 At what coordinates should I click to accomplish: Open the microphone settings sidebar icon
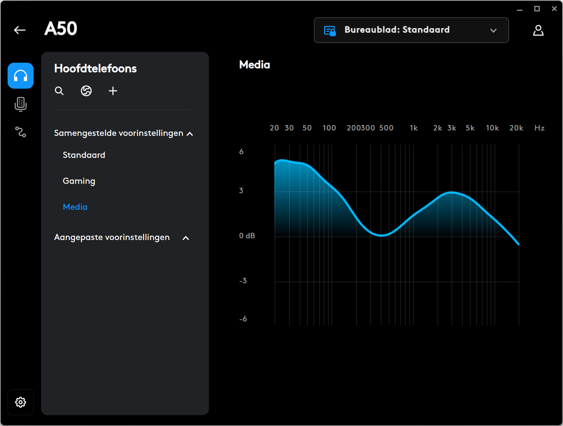pos(21,104)
